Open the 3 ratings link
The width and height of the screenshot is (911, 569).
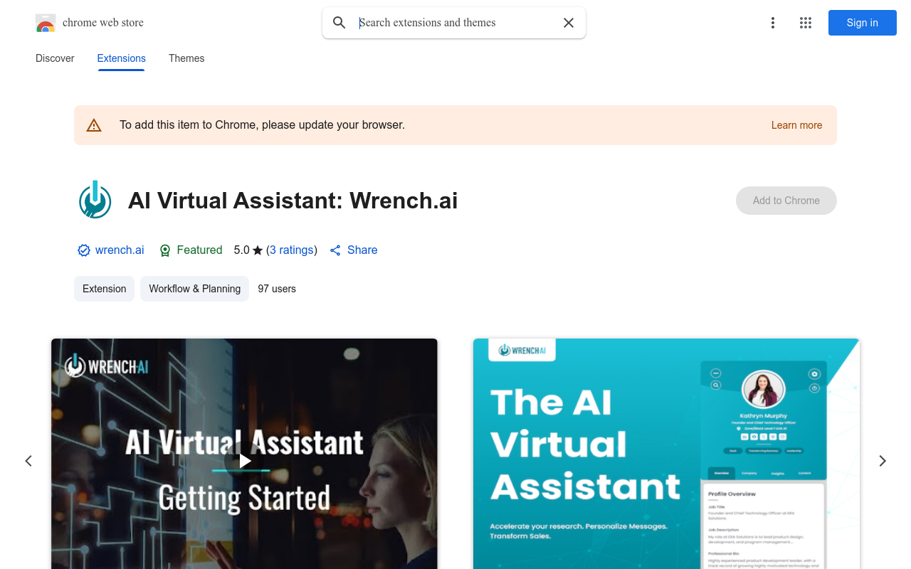[292, 250]
